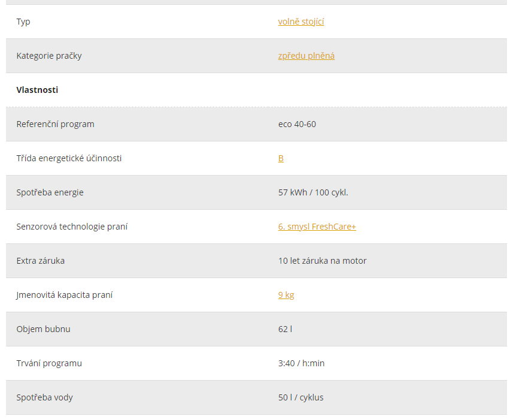This screenshot has width=513, height=419.
Task: Select the 'Extra záruka' row label
Action: [x=41, y=261]
